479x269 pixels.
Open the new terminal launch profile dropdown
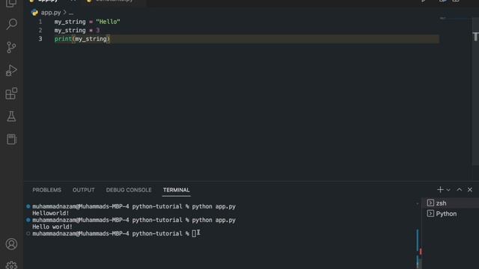(448, 190)
